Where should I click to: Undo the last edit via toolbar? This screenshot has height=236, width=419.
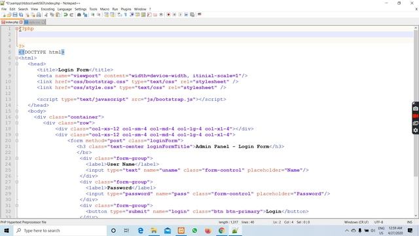tap(65, 14)
